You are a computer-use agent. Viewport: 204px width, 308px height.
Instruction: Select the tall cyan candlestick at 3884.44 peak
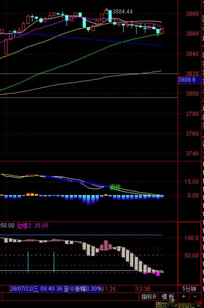pos(110,15)
